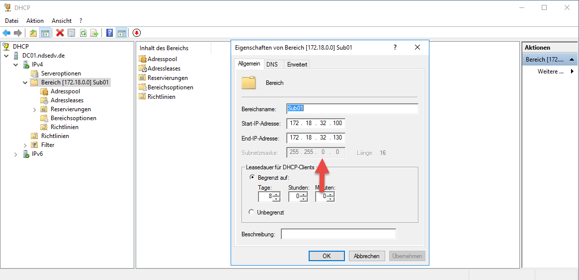Click the Abbrechen button
This screenshot has width=579, height=280.
coord(367,256)
